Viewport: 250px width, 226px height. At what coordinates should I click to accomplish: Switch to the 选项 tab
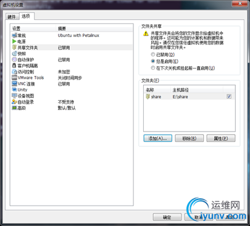point(26,16)
